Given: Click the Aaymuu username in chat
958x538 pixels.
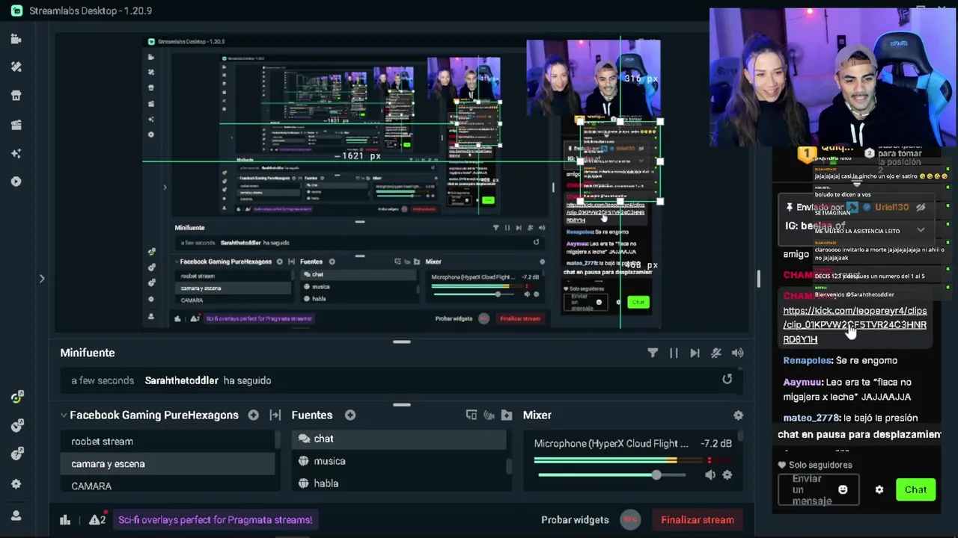Looking at the screenshot, I should [x=802, y=383].
